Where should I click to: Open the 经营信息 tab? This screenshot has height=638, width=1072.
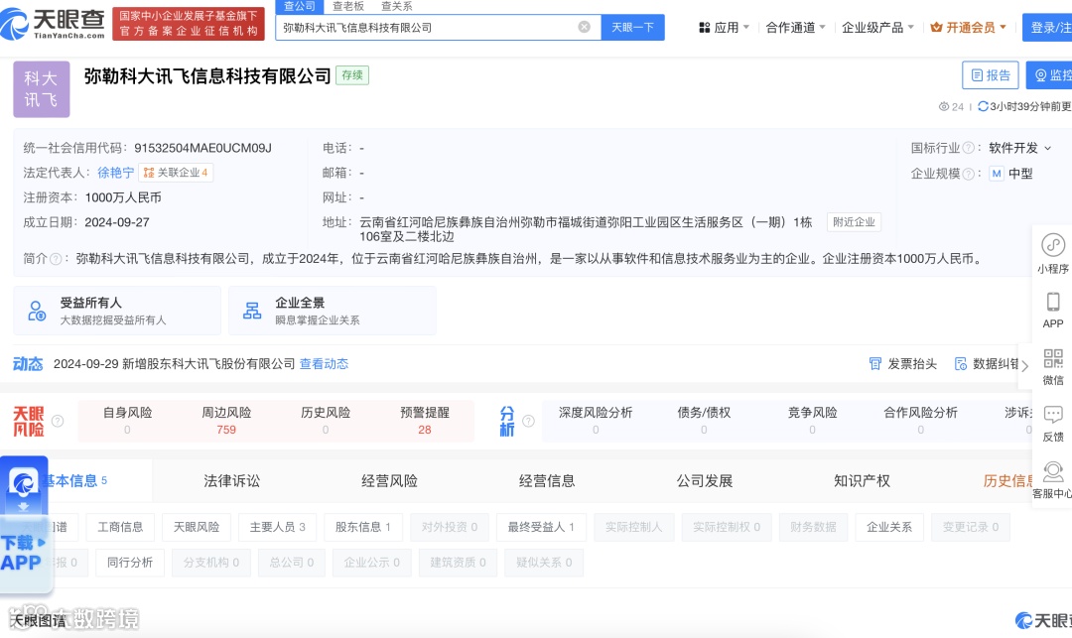coord(547,481)
